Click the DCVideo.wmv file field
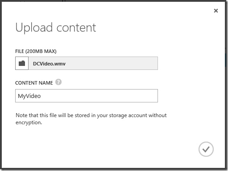 pos(93,63)
